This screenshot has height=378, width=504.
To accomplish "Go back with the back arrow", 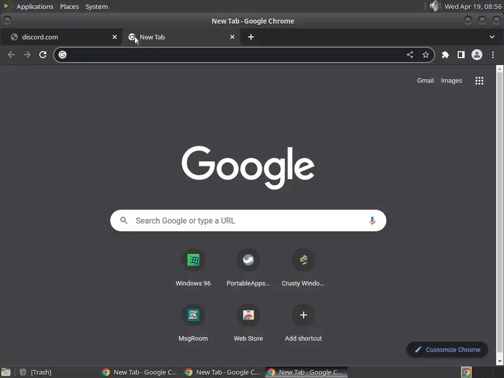I will [11, 55].
